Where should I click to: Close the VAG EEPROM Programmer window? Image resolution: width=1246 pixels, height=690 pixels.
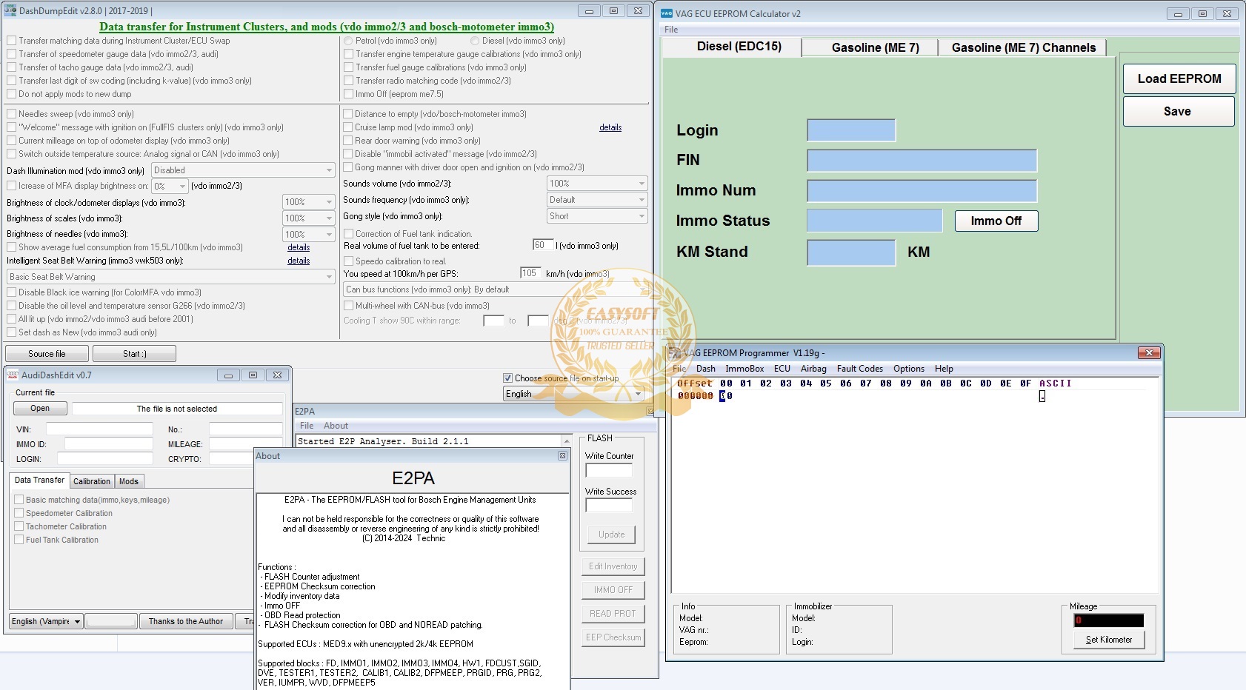click(1149, 352)
